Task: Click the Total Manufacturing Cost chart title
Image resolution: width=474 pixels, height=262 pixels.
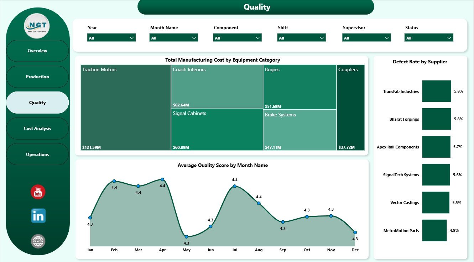Action: pos(223,60)
